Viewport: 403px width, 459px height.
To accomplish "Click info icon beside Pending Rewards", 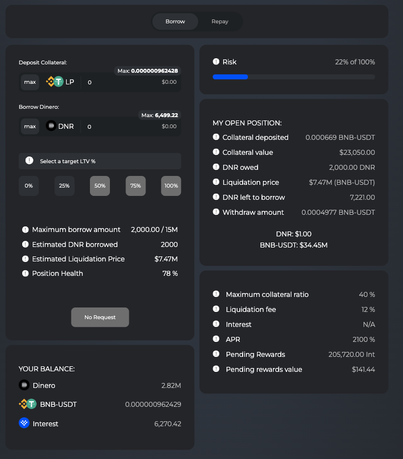I will pos(216,354).
